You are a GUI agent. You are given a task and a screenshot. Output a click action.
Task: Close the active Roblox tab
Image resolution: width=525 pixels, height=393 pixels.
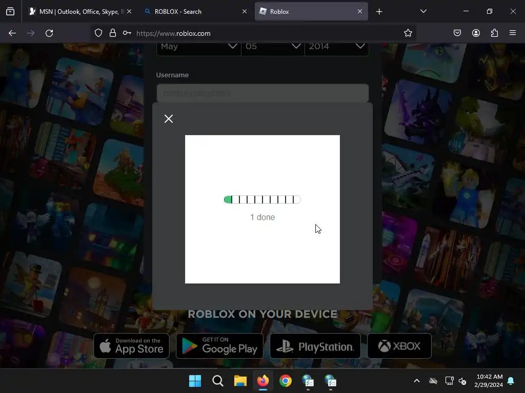360,11
